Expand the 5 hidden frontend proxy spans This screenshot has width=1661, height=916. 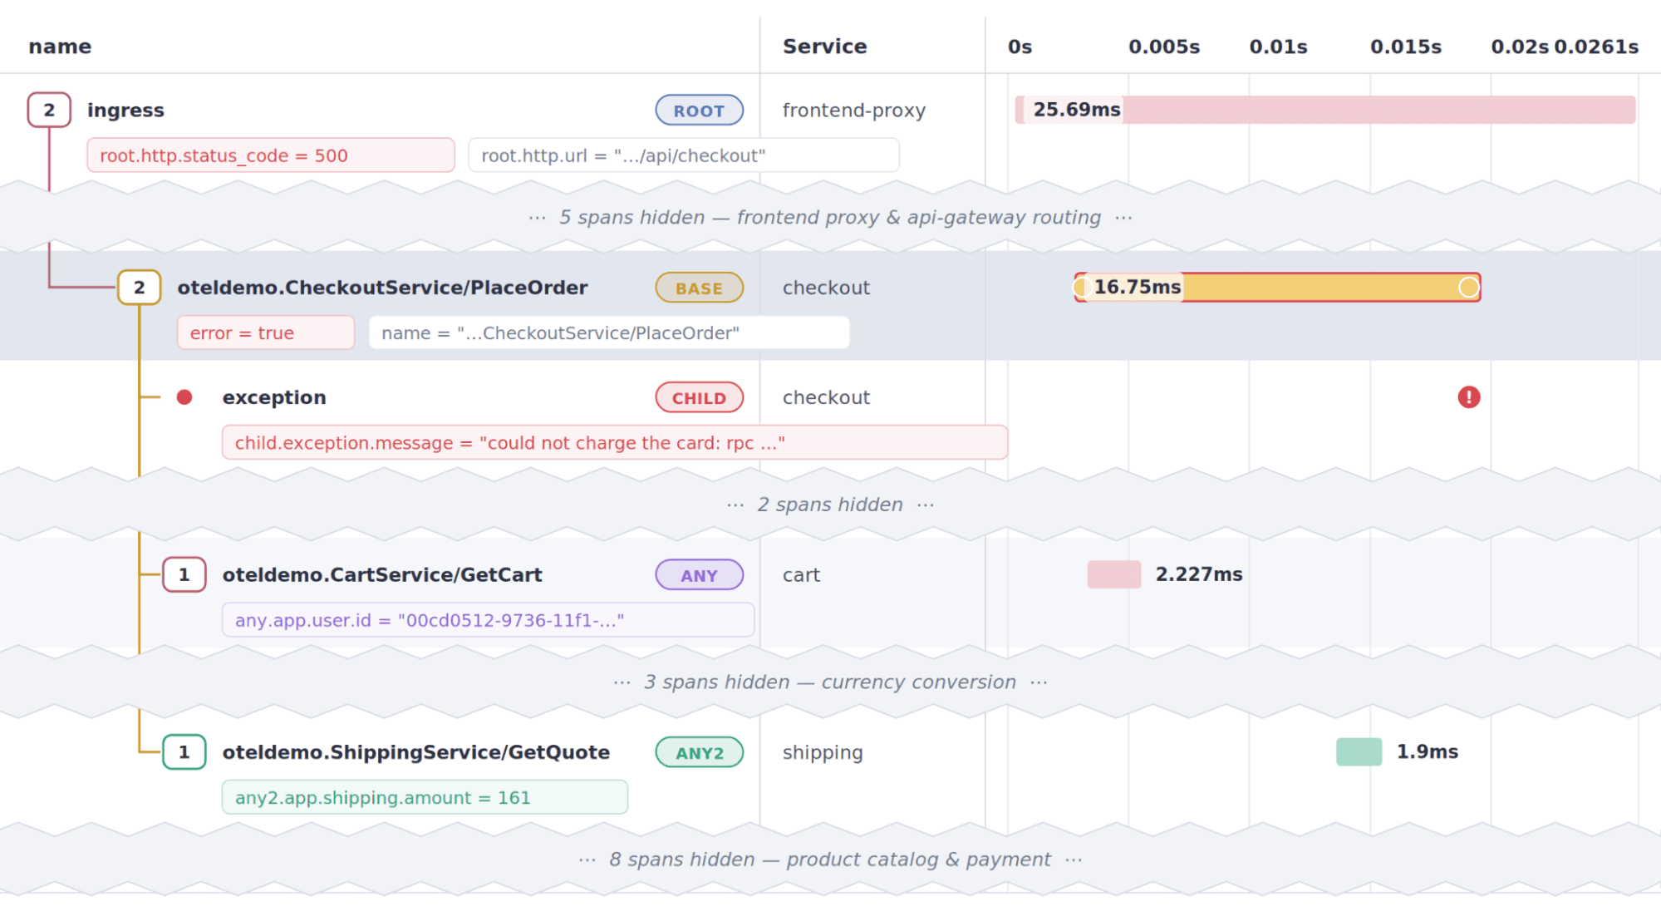[x=830, y=217]
